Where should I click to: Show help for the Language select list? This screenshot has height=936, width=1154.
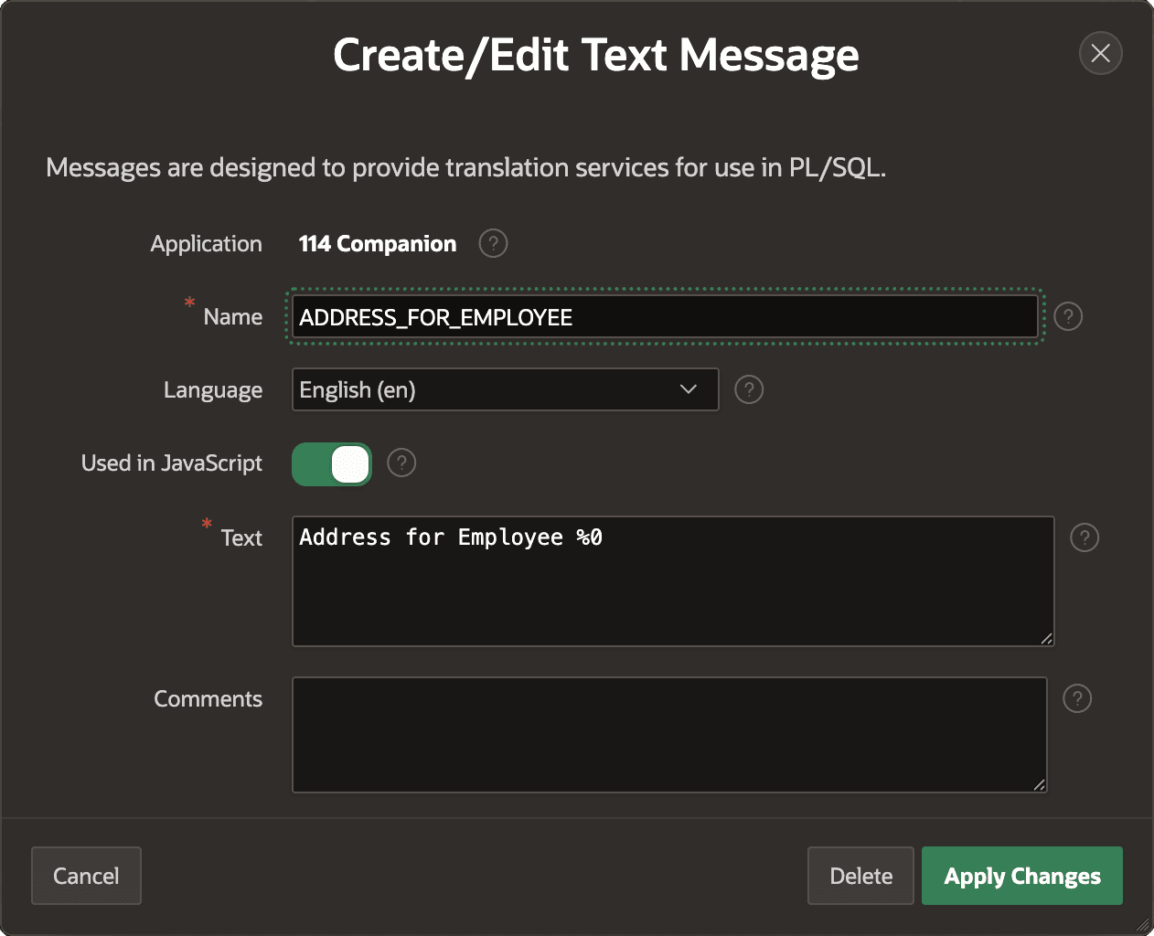(749, 389)
